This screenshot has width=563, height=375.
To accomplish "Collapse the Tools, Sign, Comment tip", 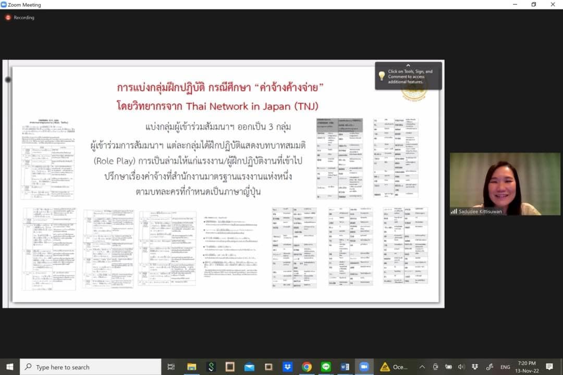I will coord(408,66).
